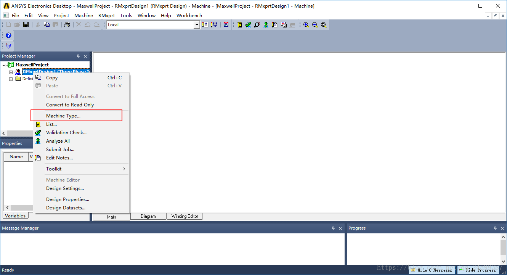The width and height of the screenshot is (507, 275).
Task: Expand the RMxprtDesign1 tree node
Action: (11, 72)
